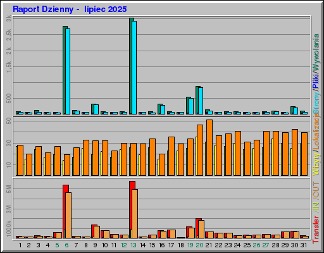
Task: Click the '50' y-axis label in middle chart
Action: (9, 121)
